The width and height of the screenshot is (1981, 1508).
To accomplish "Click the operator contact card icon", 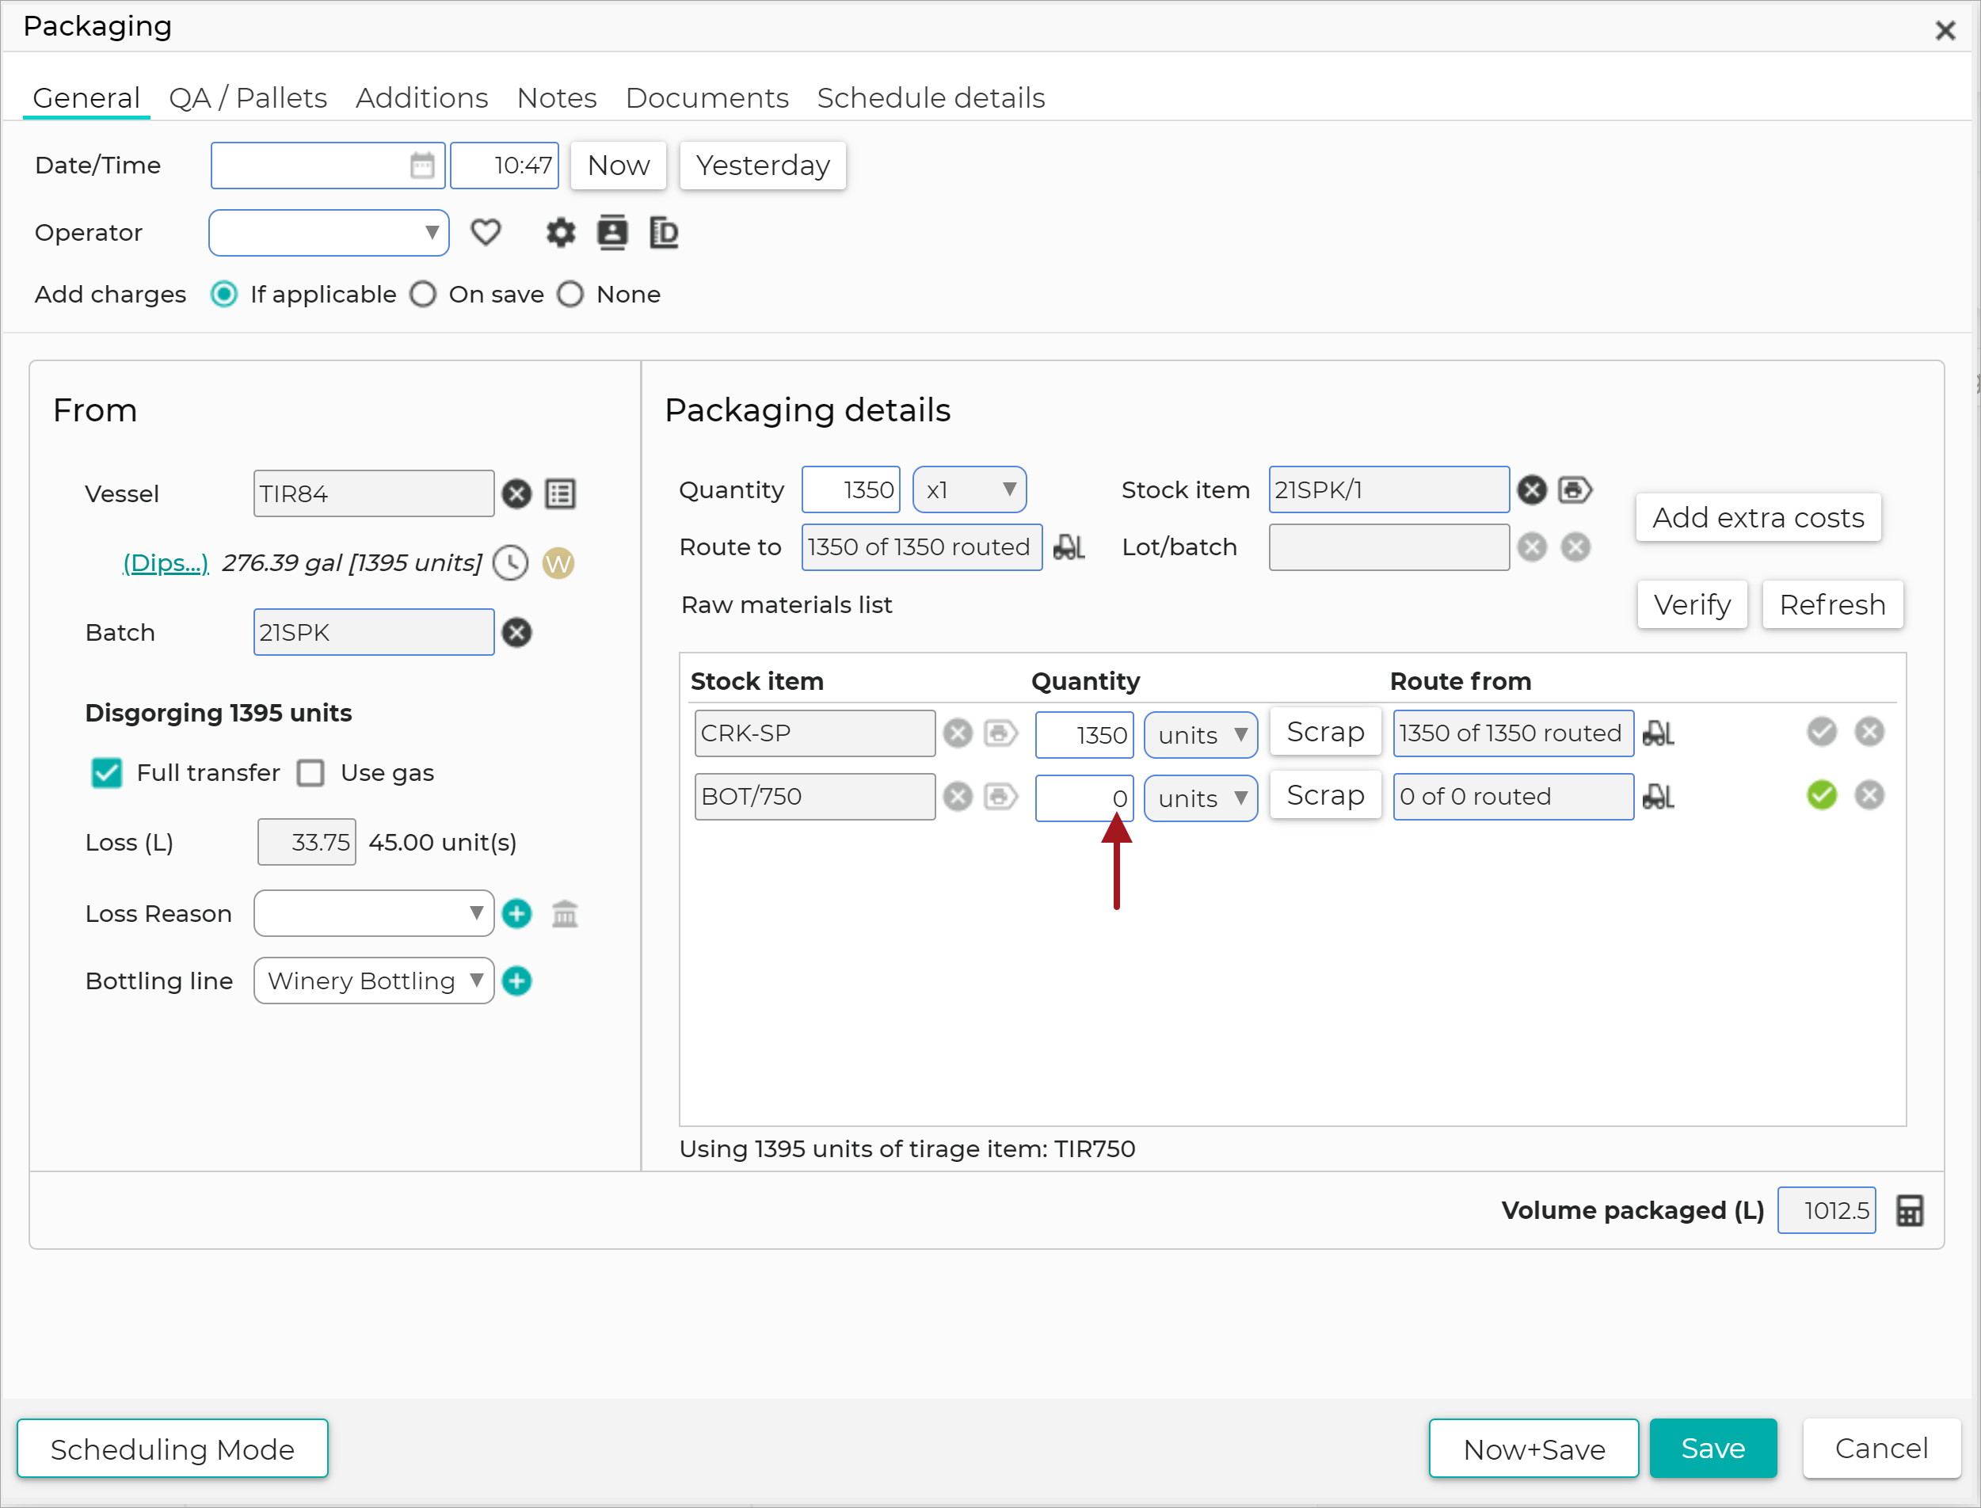I will [612, 233].
